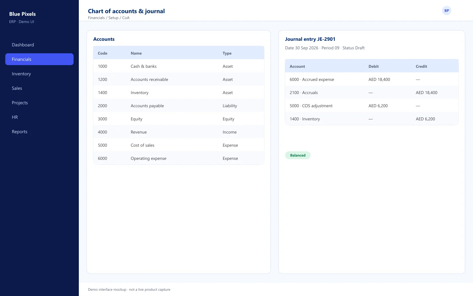Click the journal date and period line
Viewport: 473px width, 296px height.
click(325, 48)
